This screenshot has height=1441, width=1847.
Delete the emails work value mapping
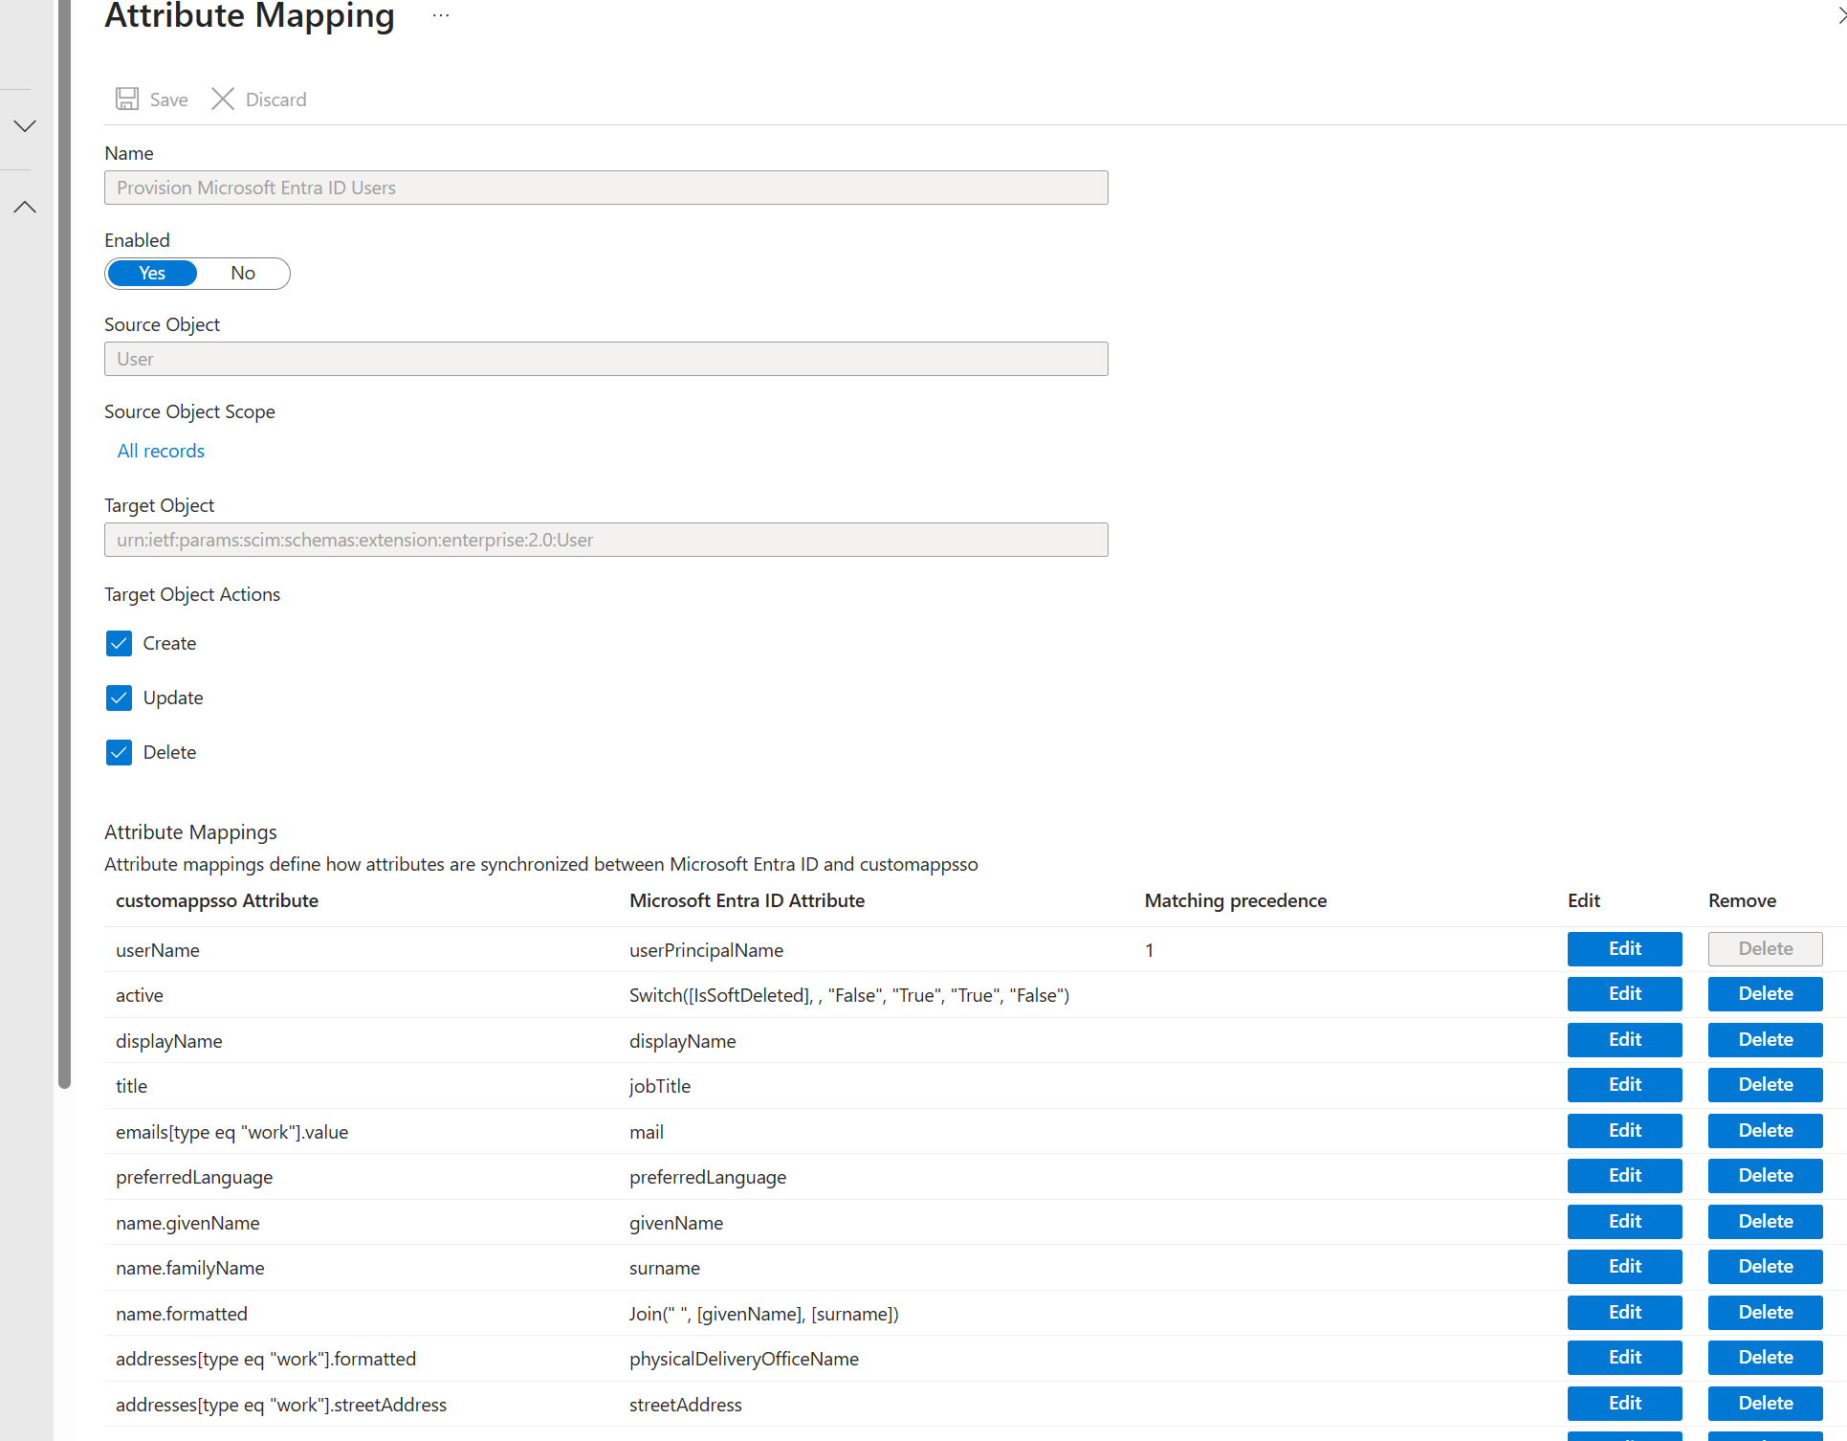coord(1766,1131)
